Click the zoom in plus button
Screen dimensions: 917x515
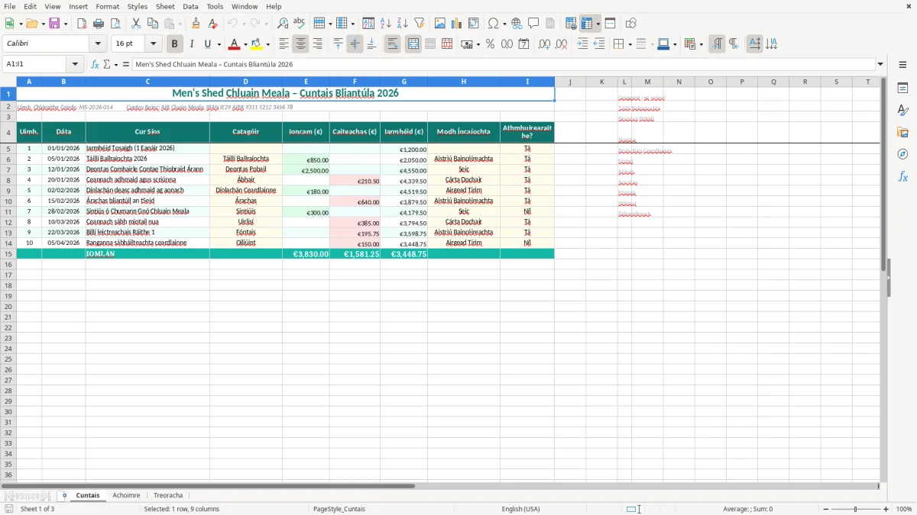click(x=886, y=509)
